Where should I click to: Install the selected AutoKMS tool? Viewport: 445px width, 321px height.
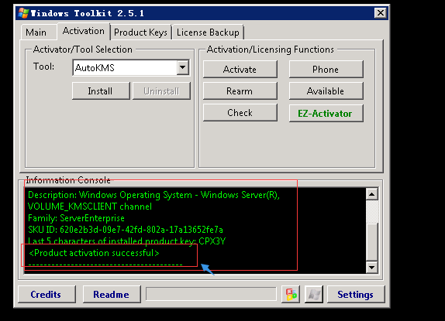[101, 91]
